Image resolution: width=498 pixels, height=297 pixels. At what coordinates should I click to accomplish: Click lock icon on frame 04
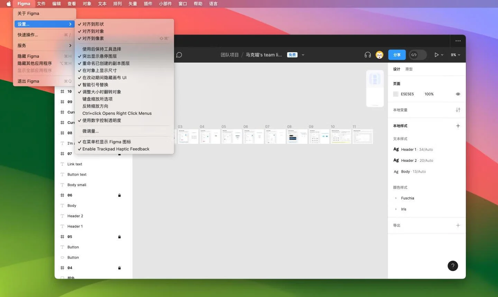click(119, 268)
